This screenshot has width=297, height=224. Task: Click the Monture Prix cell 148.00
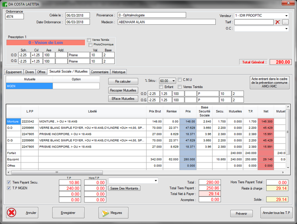pyautogui.click(x=188, y=122)
